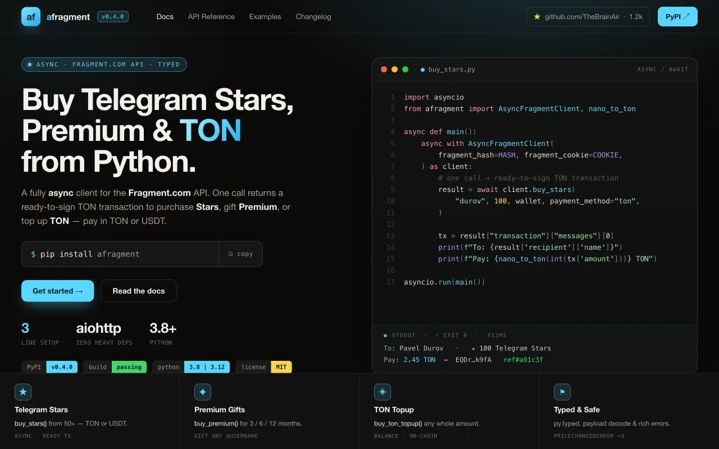The height and width of the screenshot is (449, 719).
Task: Click the 'asyncio.run(main())' code line
Action: click(x=444, y=282)
